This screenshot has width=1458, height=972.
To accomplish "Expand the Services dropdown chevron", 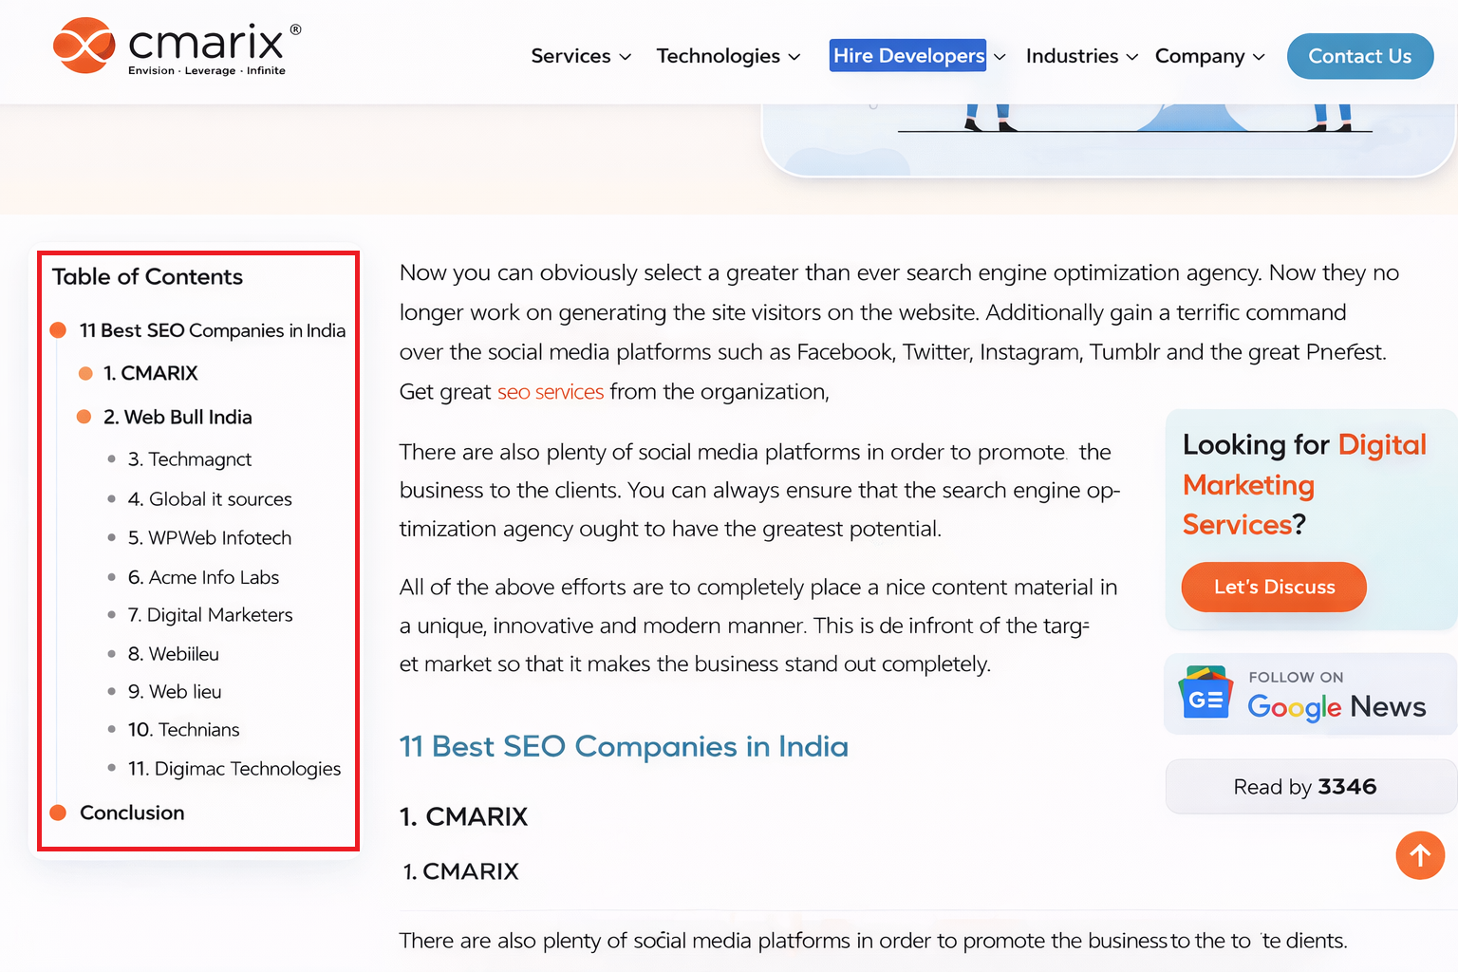I will (626, 57).
